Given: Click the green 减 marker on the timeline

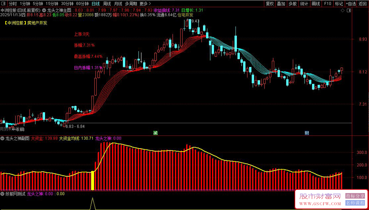Looking at the screenshot, I should click(155, 133).
